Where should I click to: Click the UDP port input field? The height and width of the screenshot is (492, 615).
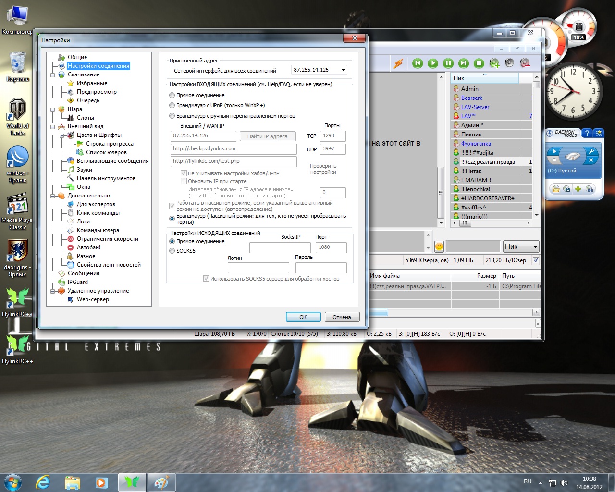(333, 149)
